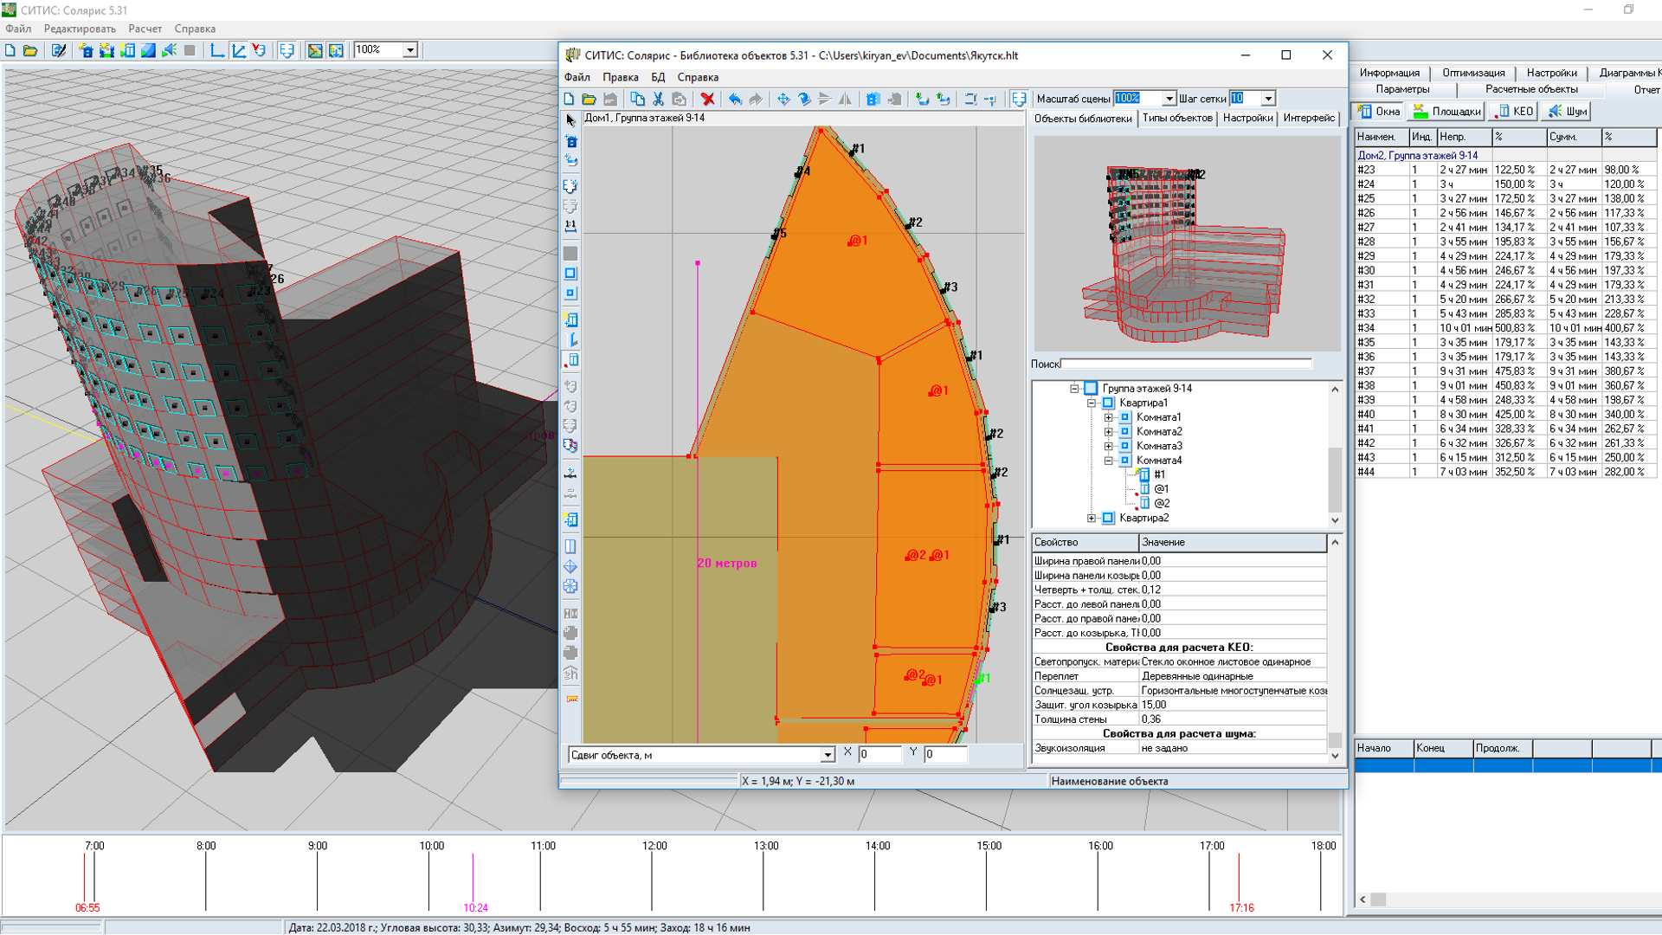Image resolution: width=1662 pixels, height=935 pixels.
Task: Click the timeline at the 12:00 mark
Action: [x=652, y=879]
